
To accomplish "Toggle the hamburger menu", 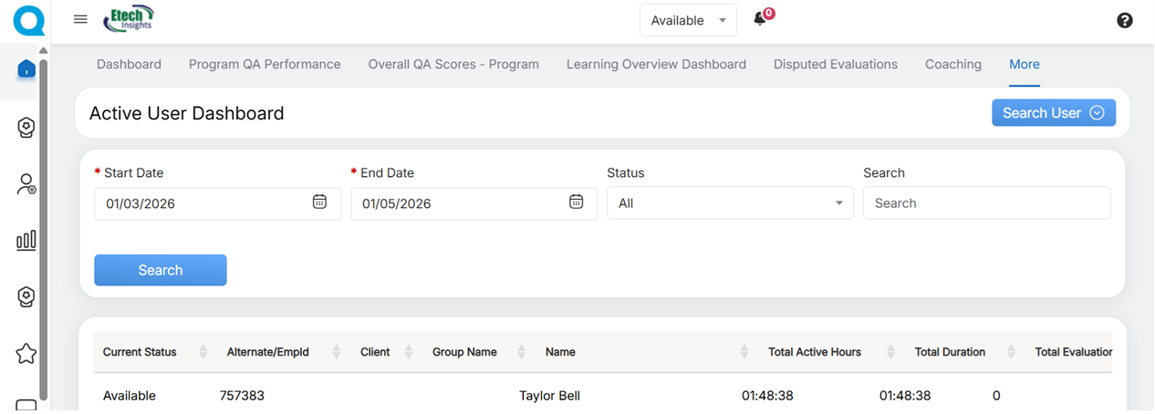I will click(x=80, y=19).
